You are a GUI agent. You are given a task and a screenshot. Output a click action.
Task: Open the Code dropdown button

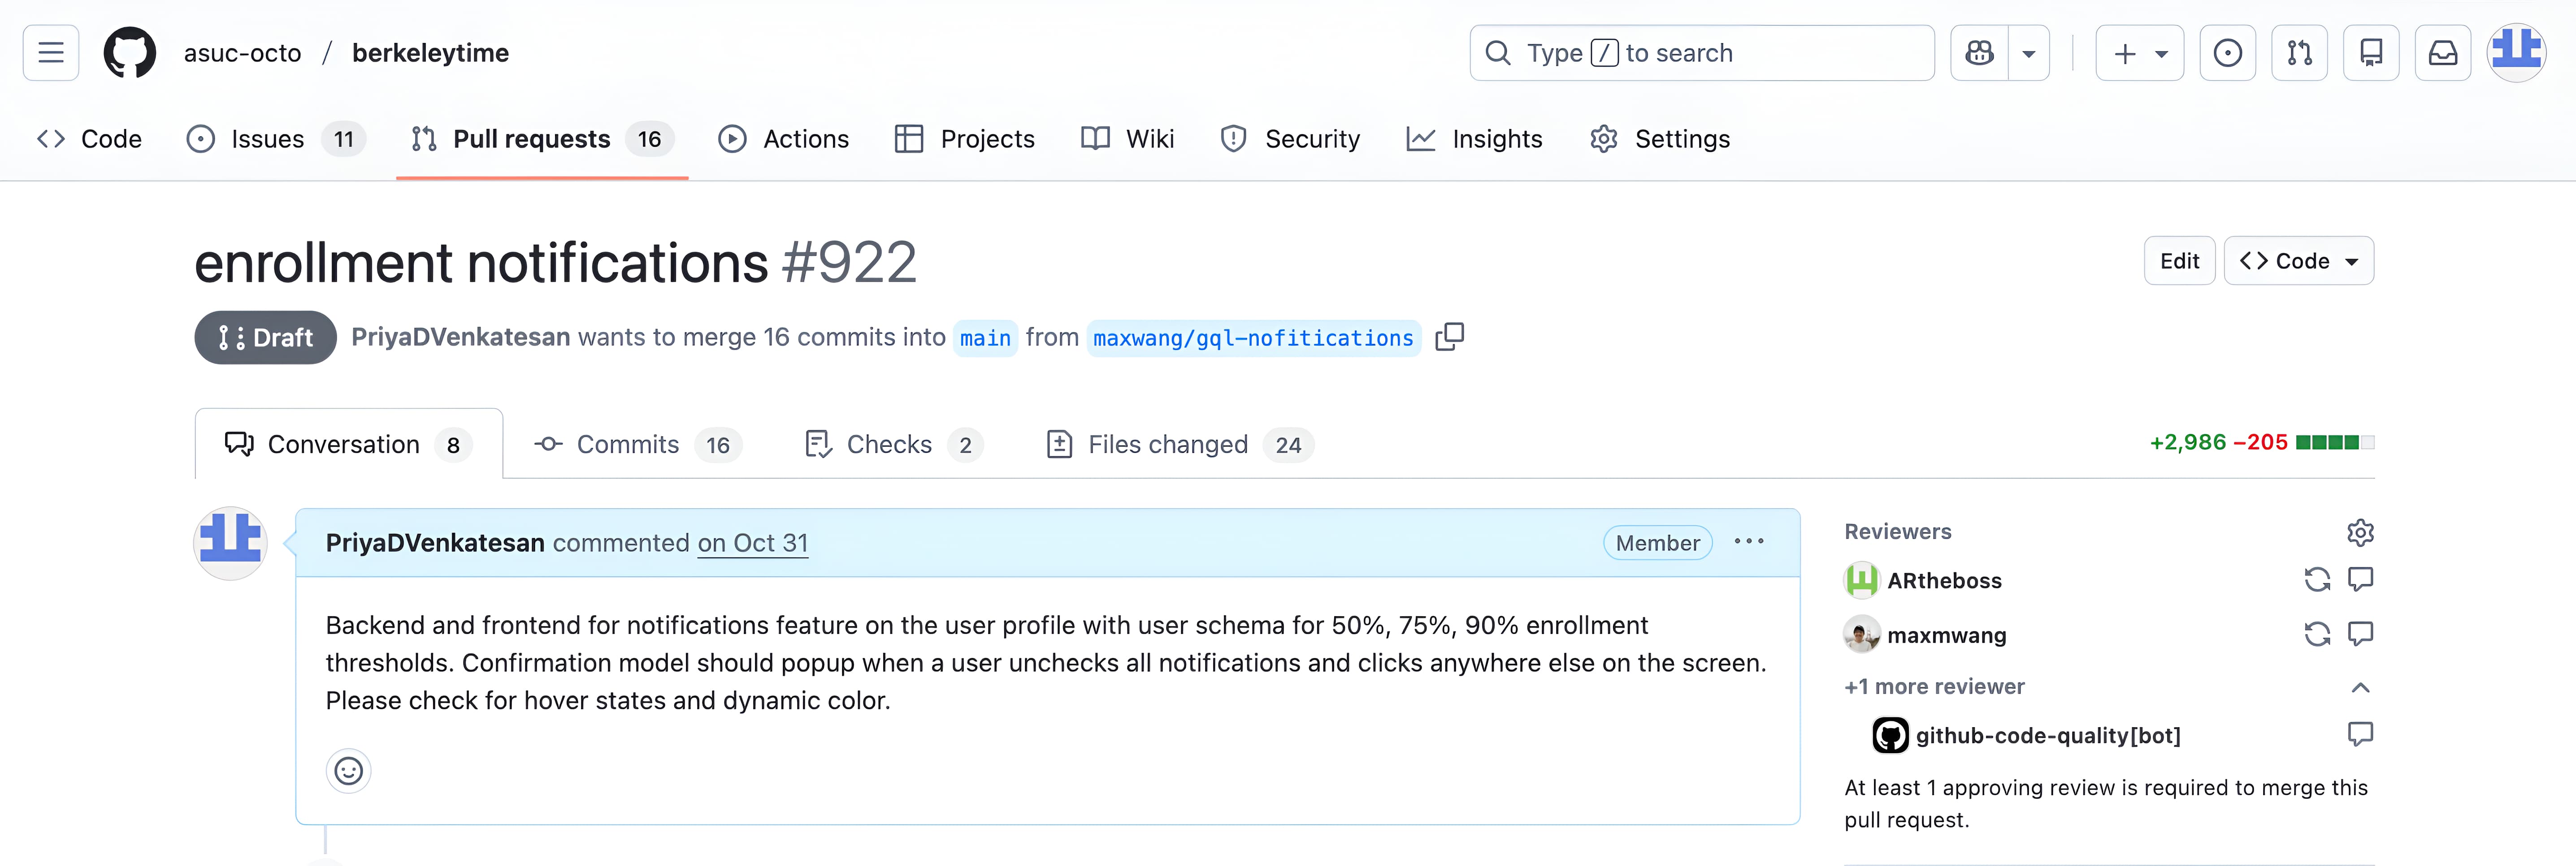(2298, 261)
